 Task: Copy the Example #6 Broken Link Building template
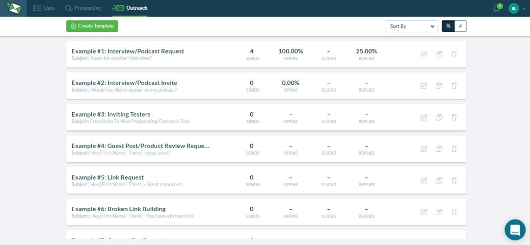click(x=439, y=212)
